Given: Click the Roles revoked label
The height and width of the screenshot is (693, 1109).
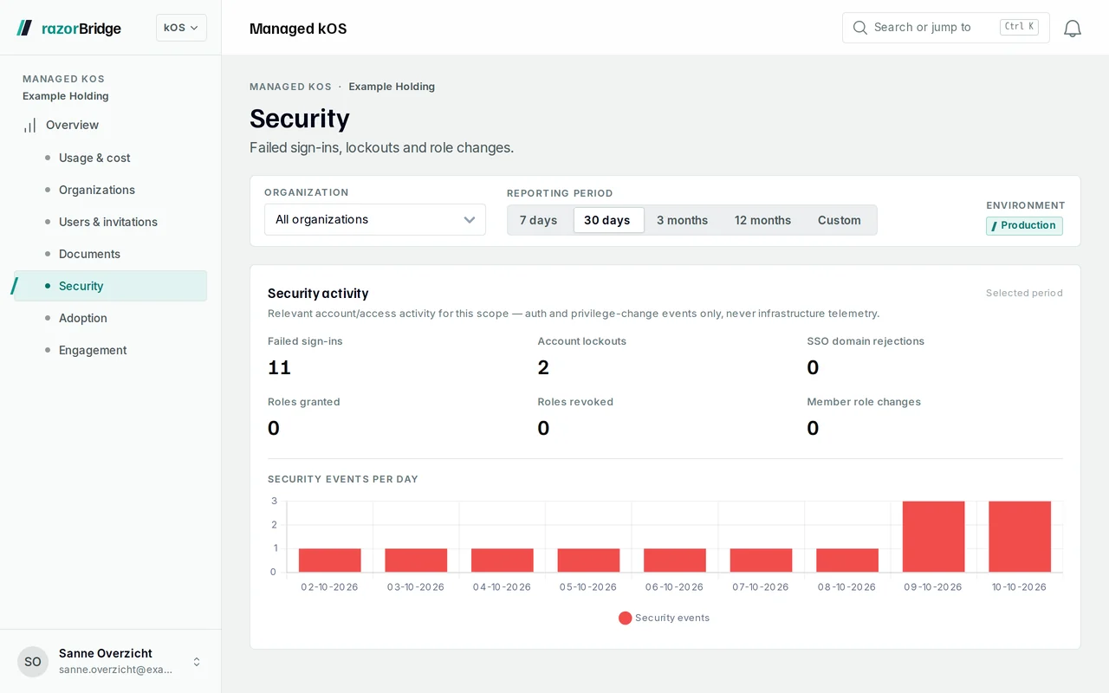Looking at the screenshot, I should coord(575,402).
